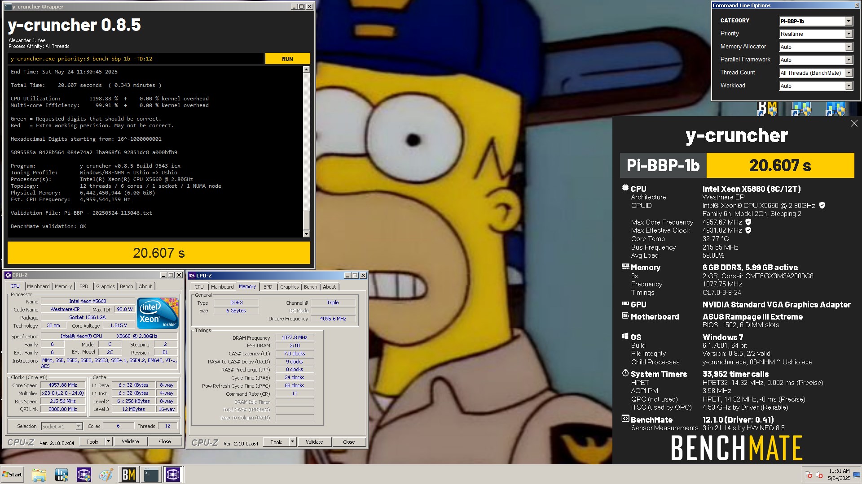The image size is (862, 484).
Task: Click the BM desktop shortcut below Command Line Options
Action: pyautogui.click(x=767, y=108)
